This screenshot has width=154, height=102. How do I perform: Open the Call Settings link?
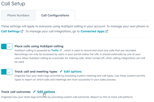tap(10, 31)
